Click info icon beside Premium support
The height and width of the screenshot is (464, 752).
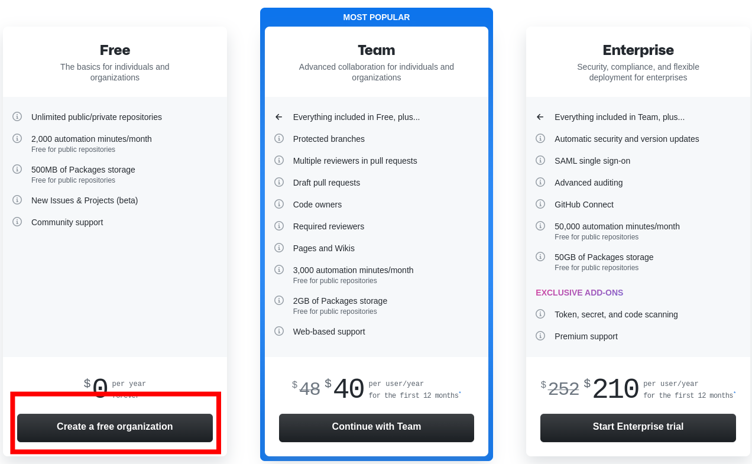(540, 336)
